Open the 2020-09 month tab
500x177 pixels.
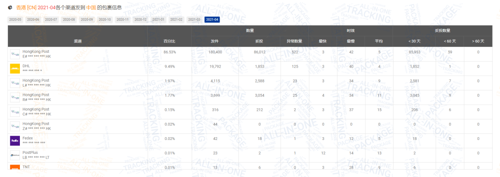(x=87, y=20)
